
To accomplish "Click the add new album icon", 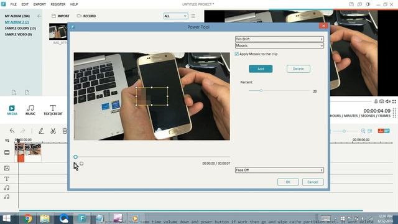I will pos(14,93).
